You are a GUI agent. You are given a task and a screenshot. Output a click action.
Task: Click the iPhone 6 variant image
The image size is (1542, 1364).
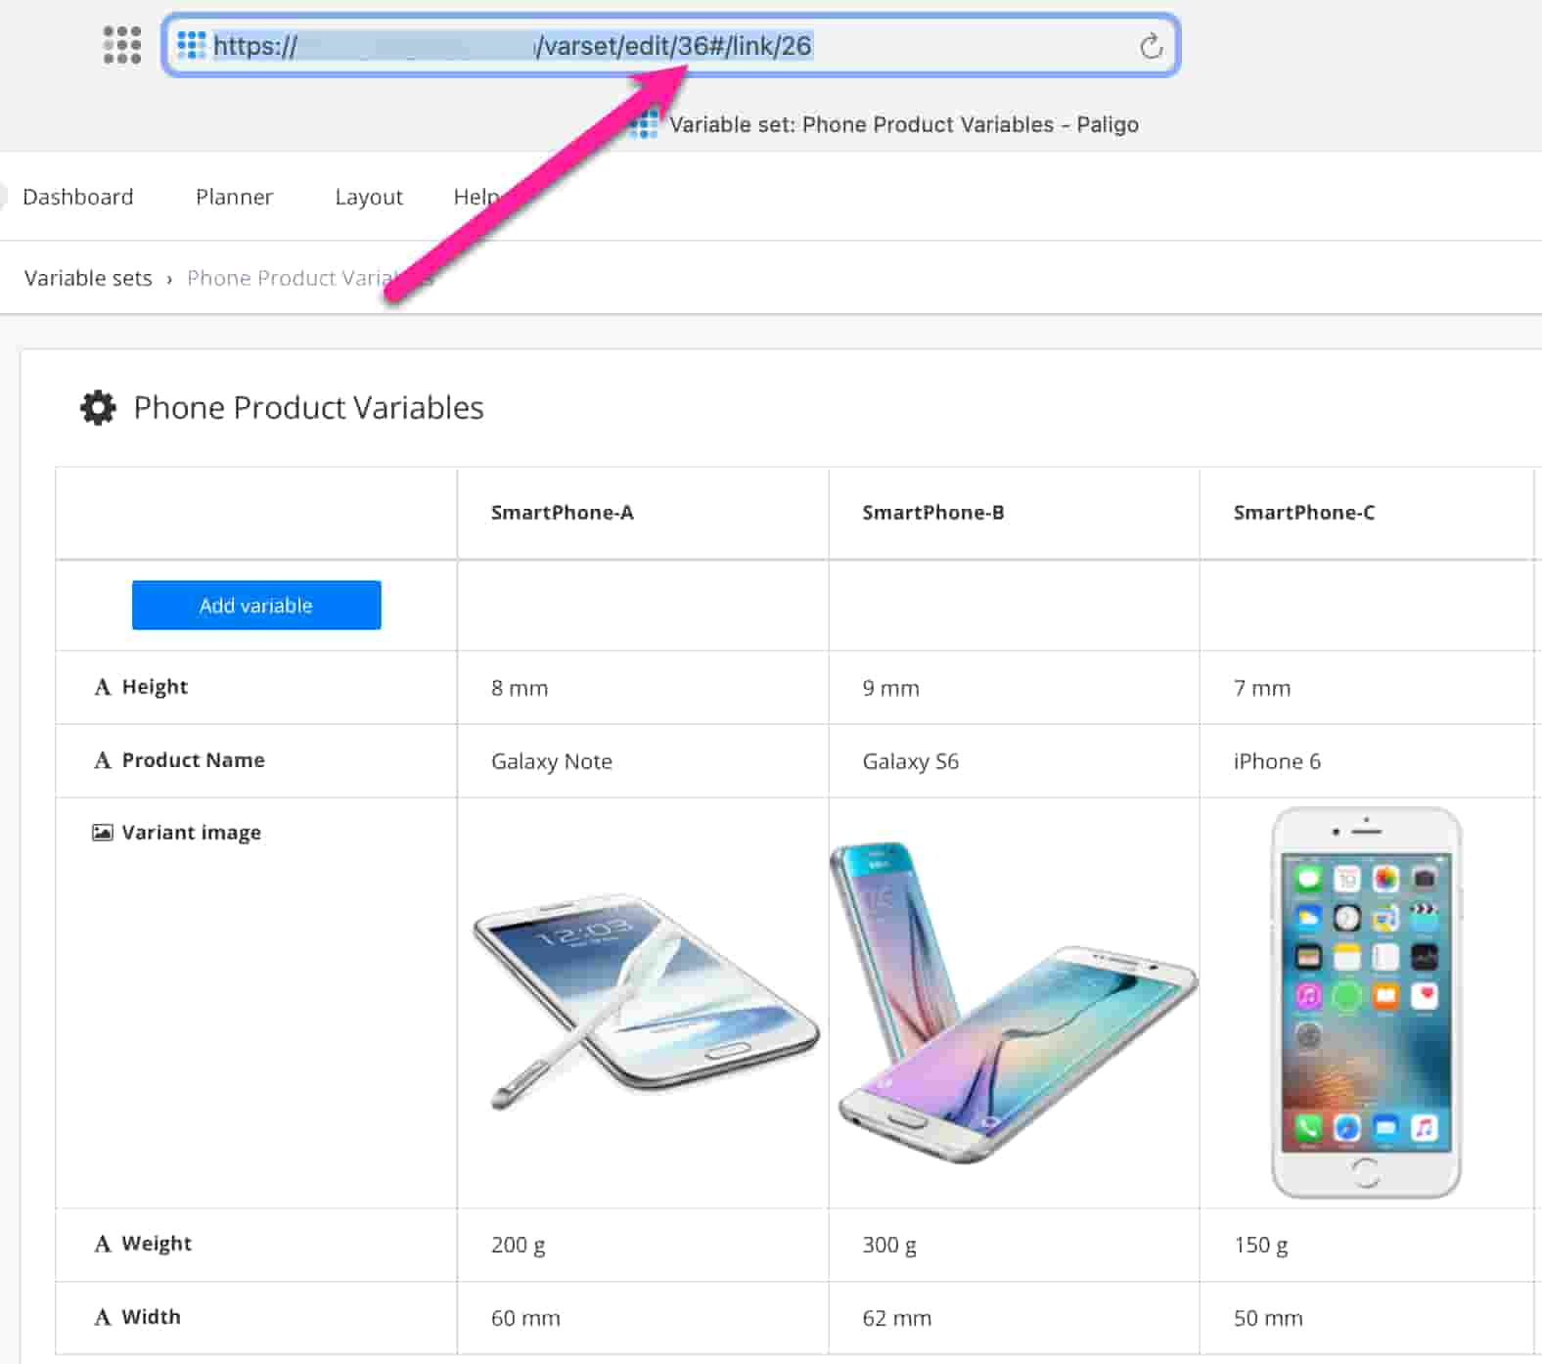click(1366, 1002)
